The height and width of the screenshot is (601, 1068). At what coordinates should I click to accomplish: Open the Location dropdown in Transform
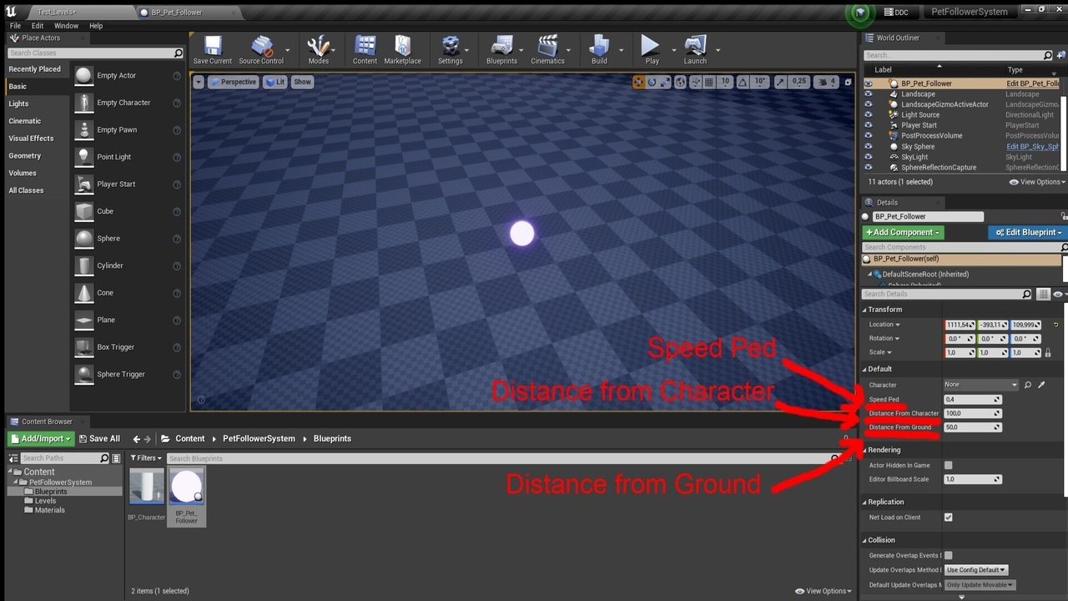(x=884, y=325)
